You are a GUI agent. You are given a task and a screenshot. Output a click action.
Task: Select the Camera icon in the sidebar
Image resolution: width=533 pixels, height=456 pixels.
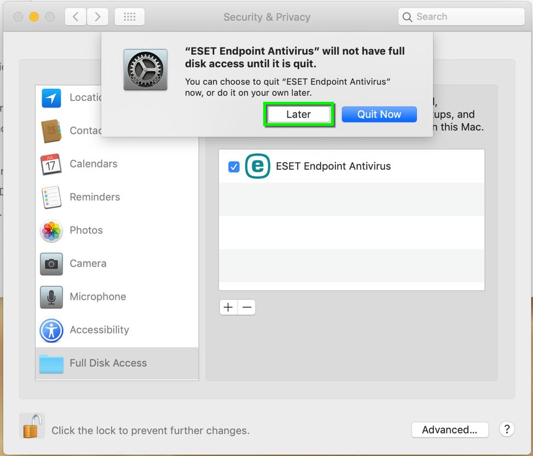click(51, 264)
